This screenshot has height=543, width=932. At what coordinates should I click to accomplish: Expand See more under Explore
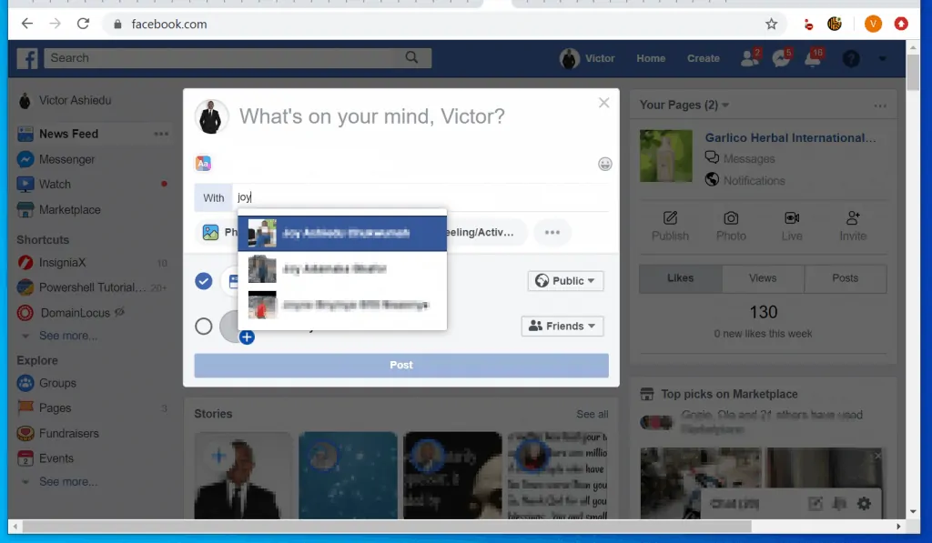[x=67, y=482]
